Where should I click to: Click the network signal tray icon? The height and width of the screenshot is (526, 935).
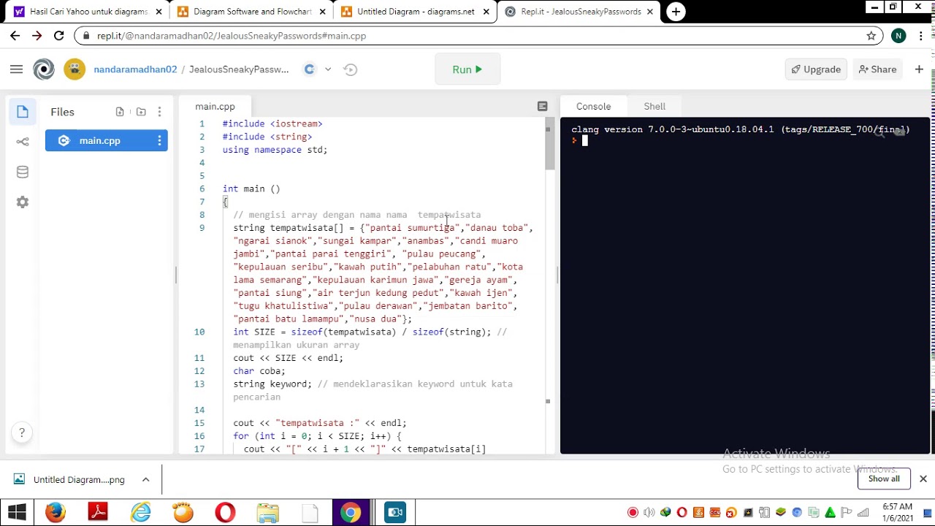[x=863, y=513]
